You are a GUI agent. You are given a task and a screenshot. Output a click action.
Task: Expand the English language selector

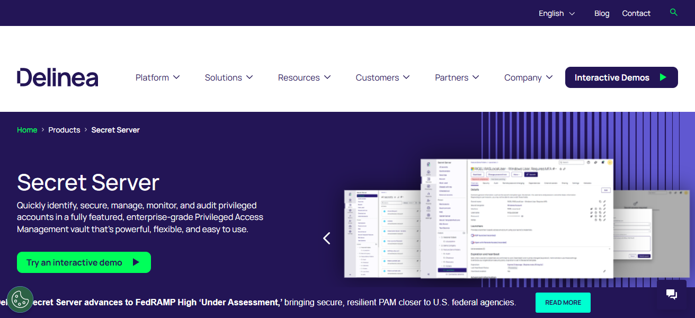tap(556, 13)
